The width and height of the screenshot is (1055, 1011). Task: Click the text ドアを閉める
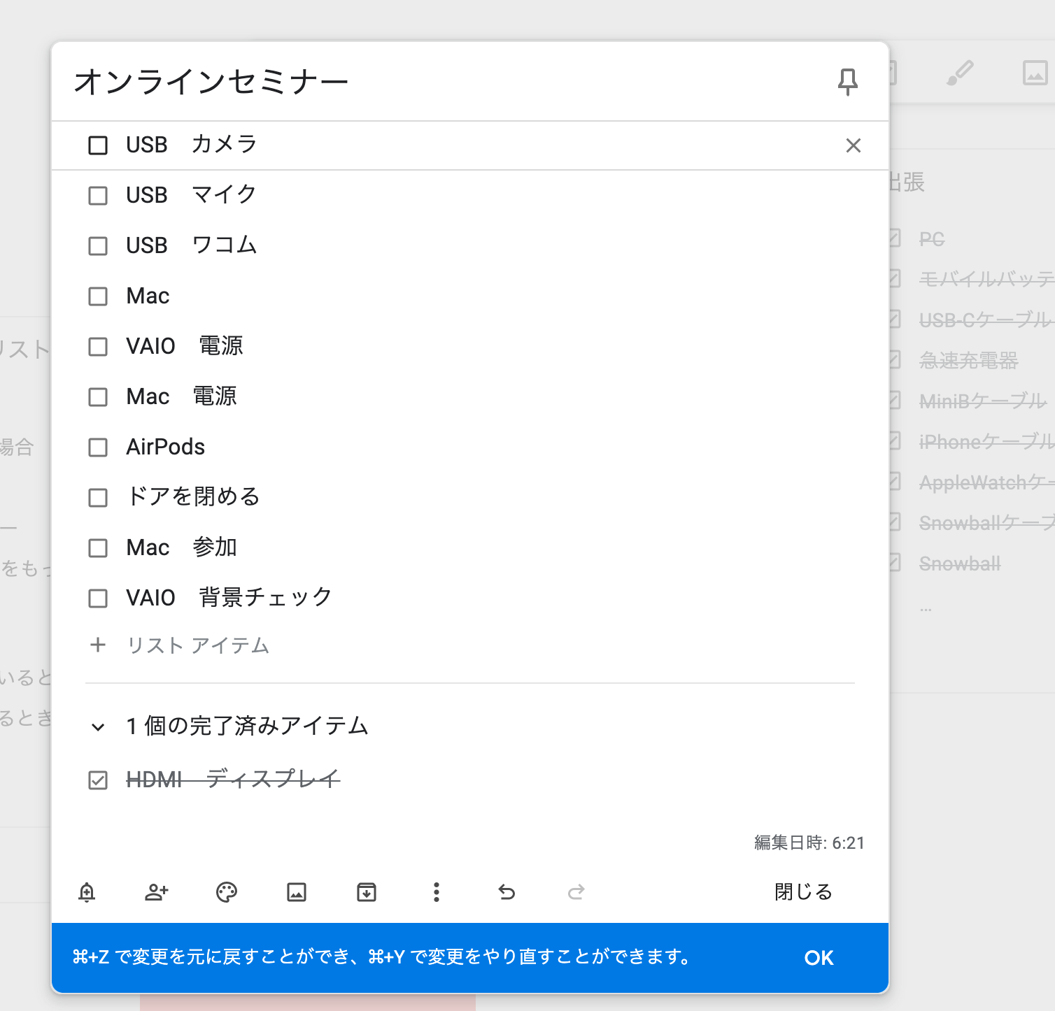193,497
